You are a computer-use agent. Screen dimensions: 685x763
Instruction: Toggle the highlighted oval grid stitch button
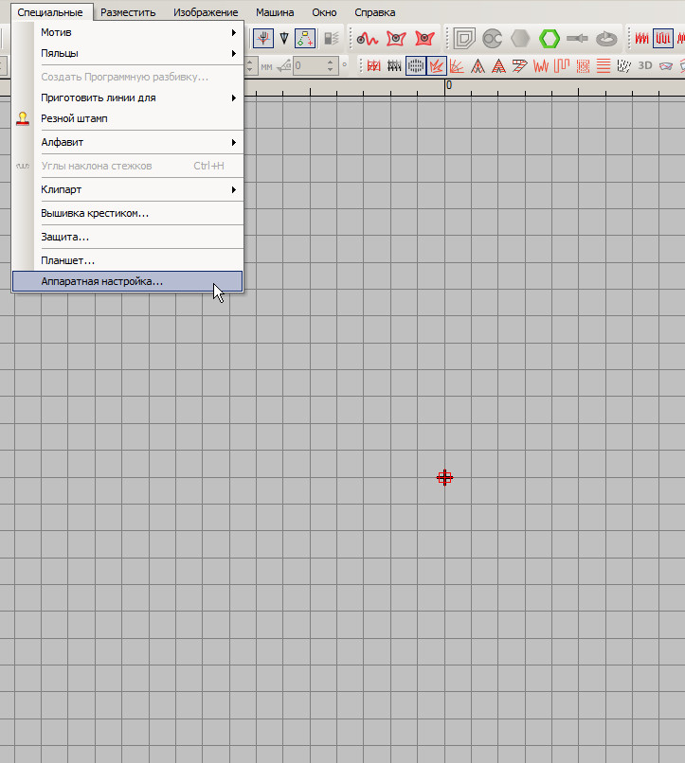415,66
